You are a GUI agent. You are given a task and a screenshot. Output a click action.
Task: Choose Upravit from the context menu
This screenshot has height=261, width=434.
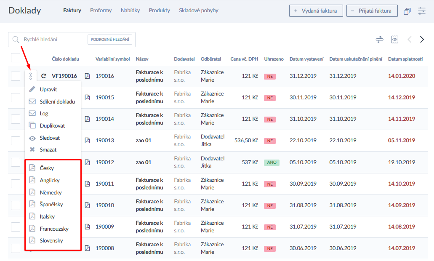click(x=48, y=89)
